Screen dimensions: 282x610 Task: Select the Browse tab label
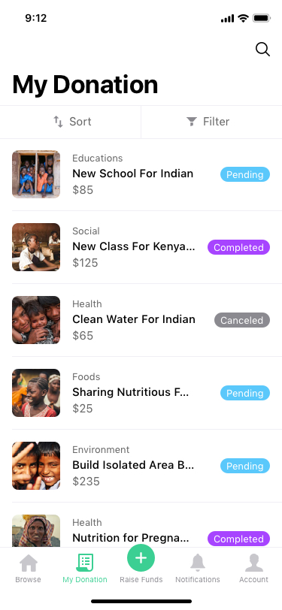click(28, 579)
